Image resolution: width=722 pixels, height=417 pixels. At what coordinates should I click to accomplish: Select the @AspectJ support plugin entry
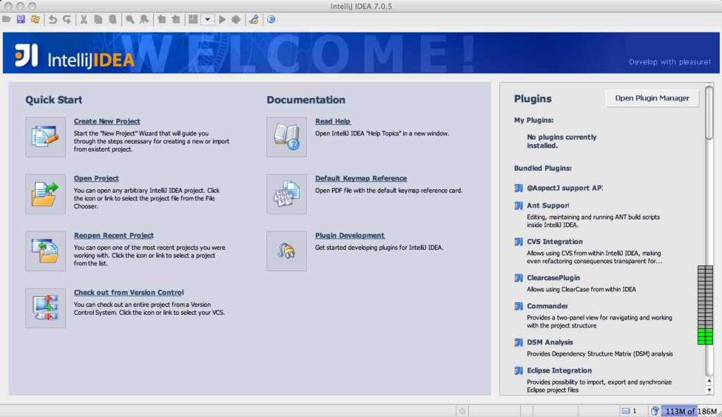click(565, 188)
